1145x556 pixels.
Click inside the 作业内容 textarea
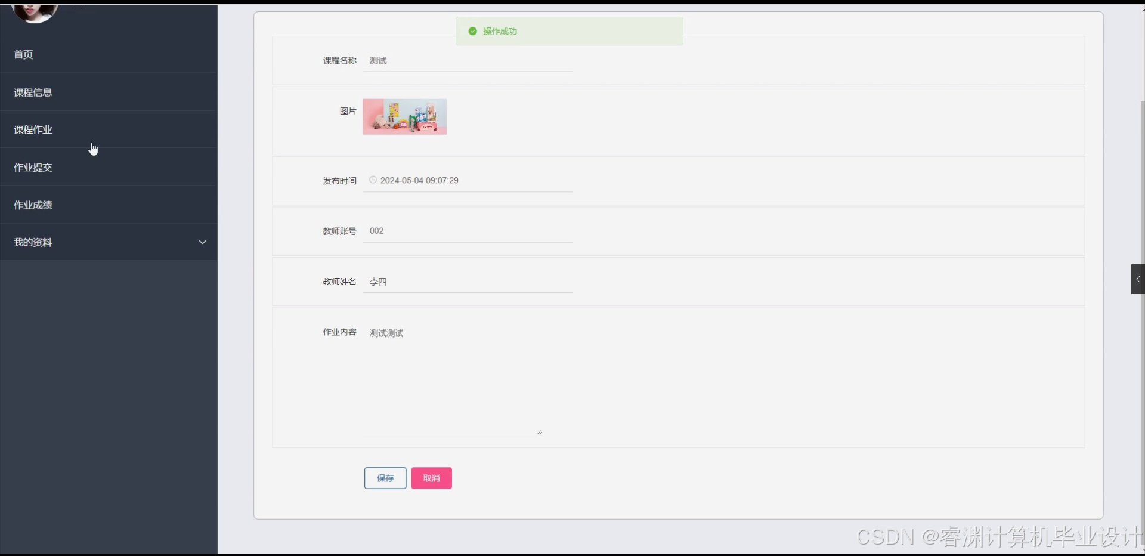(452, 379)
